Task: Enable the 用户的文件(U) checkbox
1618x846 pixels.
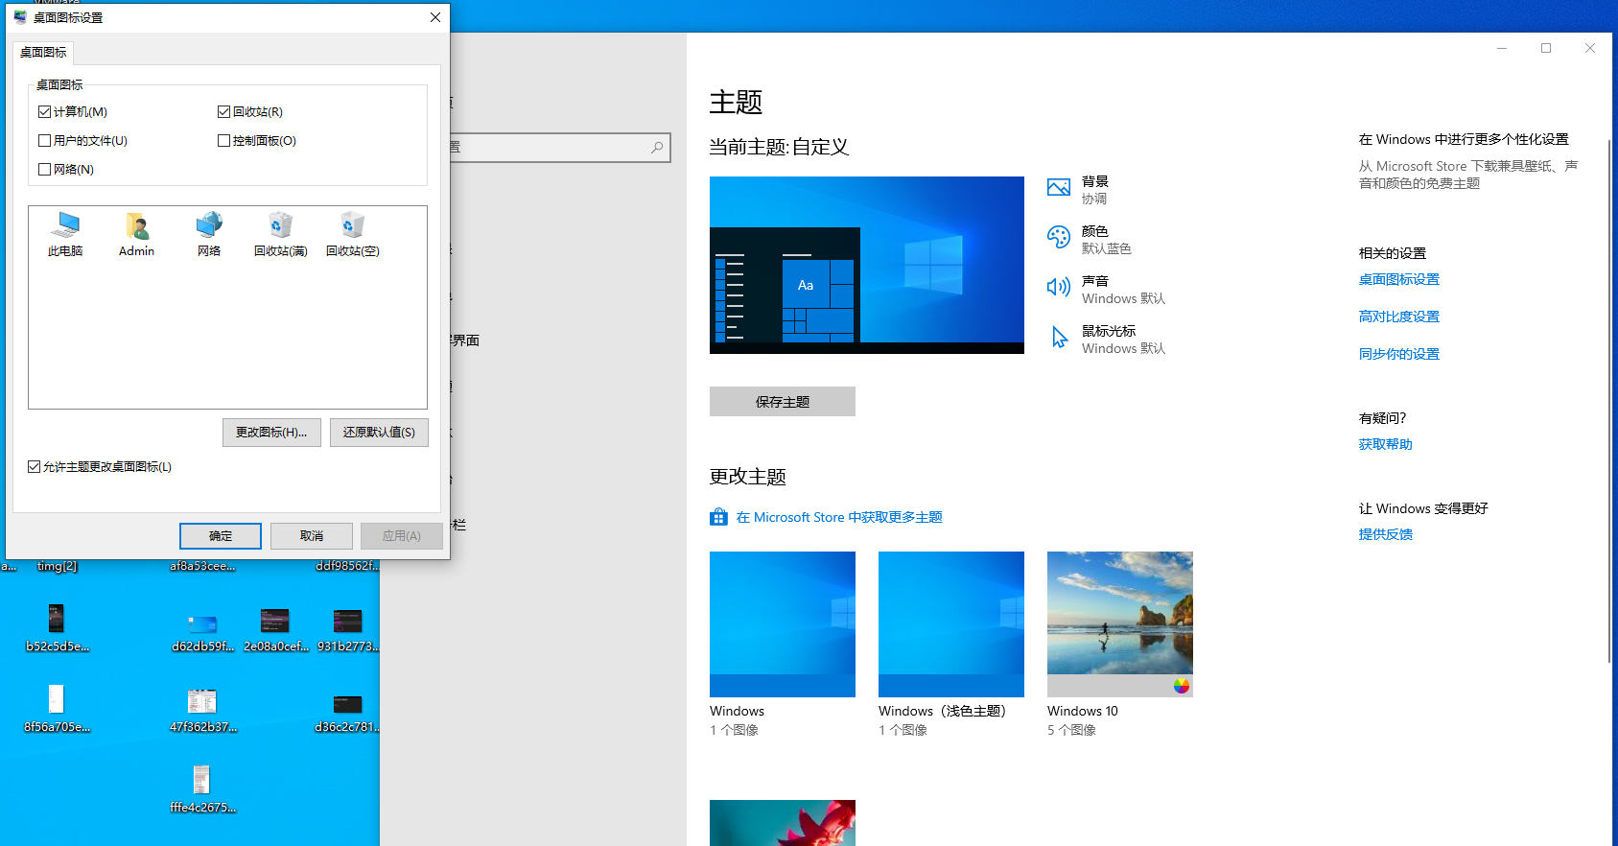Action: click(45, 141)
